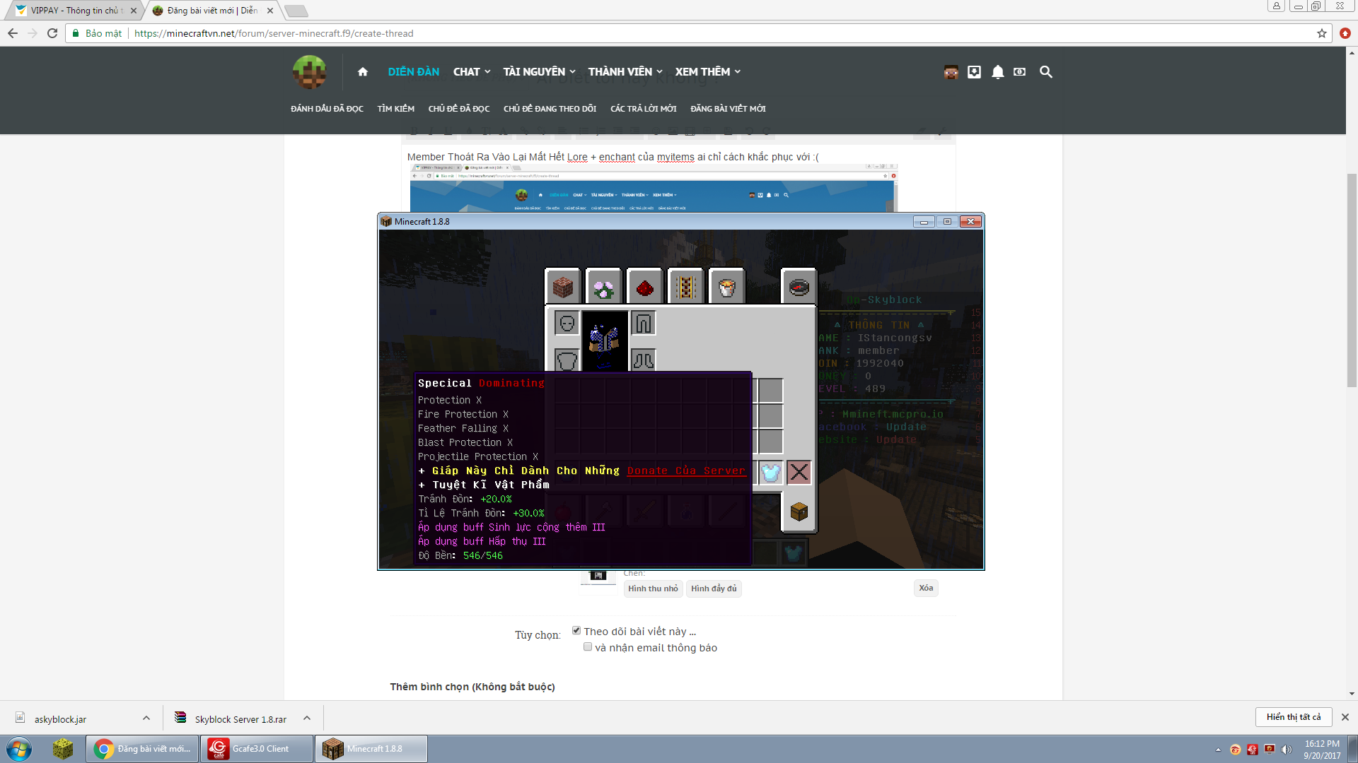Switch to the VIPPAY browser tab
Viewport: 1358px width, 763px height.
click(x=76, y=10)
